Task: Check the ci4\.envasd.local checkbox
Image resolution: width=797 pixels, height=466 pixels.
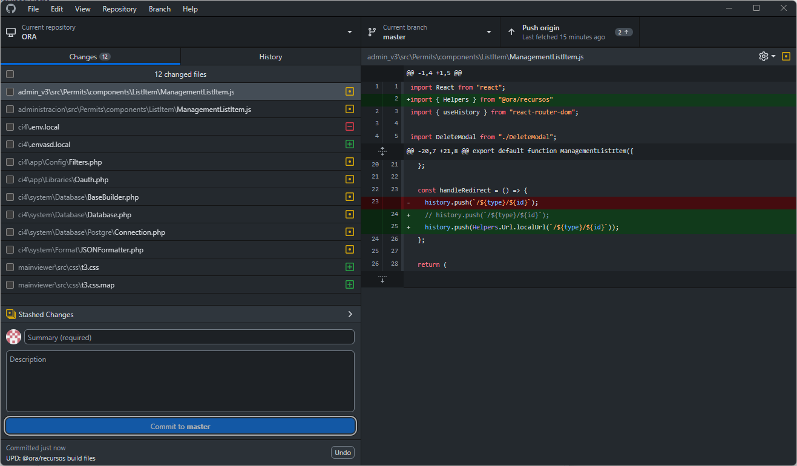Action: [10, 145]
